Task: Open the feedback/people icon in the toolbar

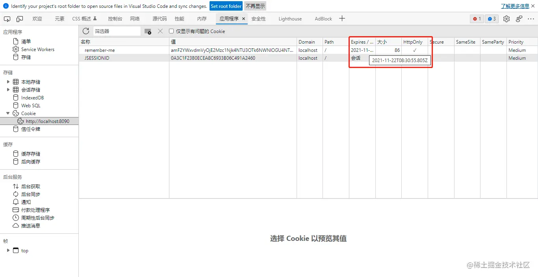Action: 519,19
